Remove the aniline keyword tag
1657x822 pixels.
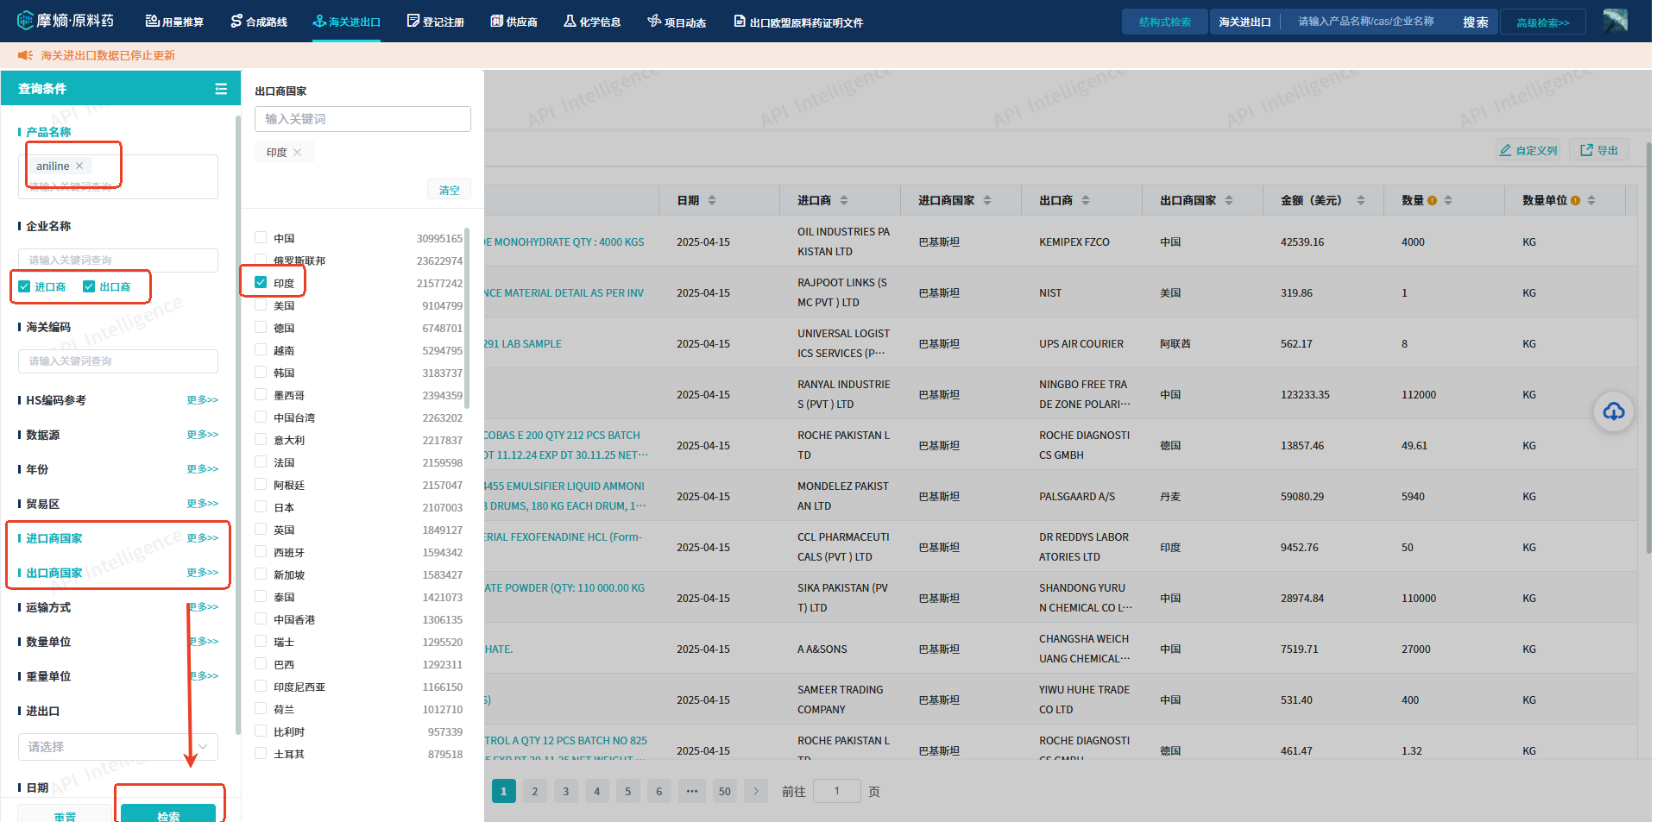79,166
